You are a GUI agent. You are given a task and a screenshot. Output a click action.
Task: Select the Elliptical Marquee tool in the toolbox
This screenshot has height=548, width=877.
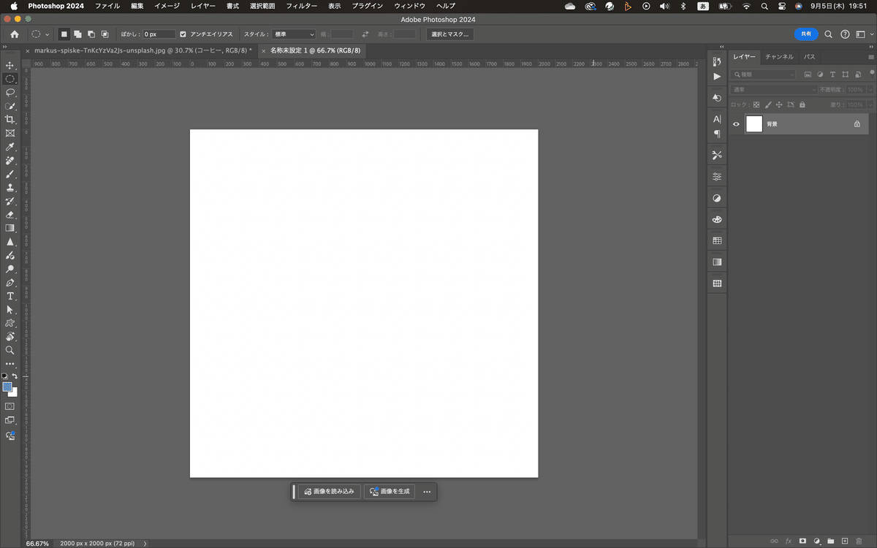click(10, 79)
